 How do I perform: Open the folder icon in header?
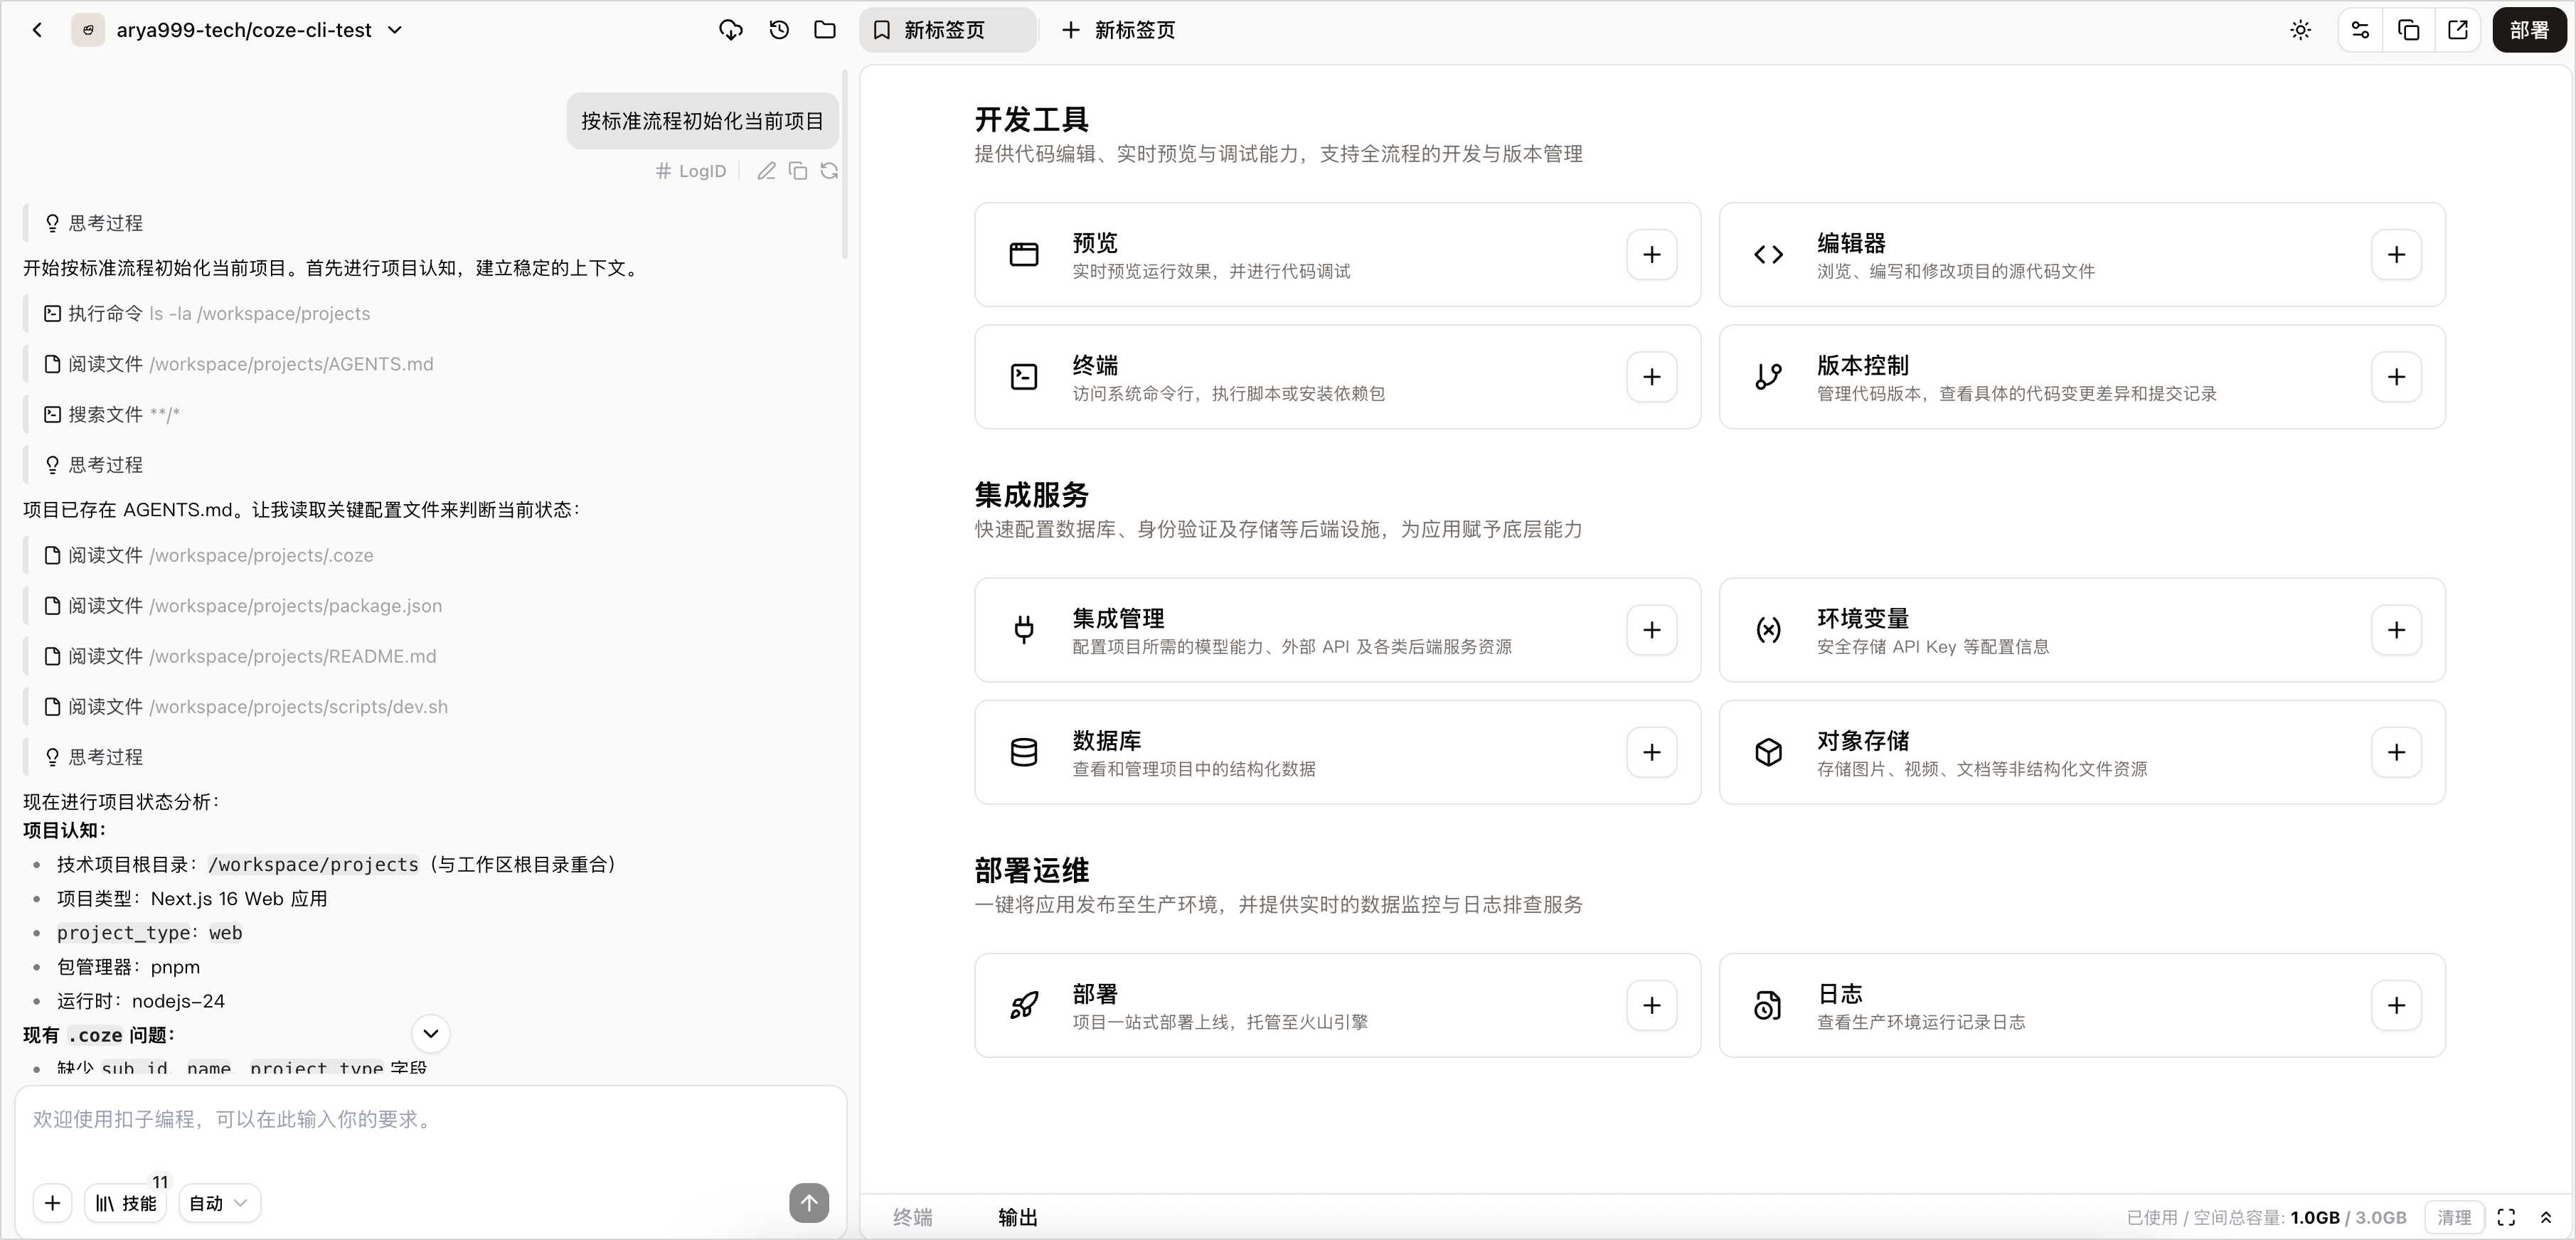[825, 30]
